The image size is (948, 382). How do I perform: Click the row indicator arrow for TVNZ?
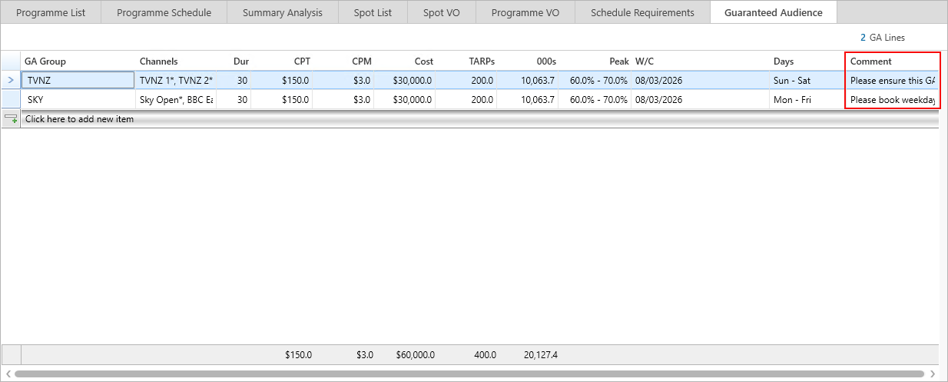10,80
